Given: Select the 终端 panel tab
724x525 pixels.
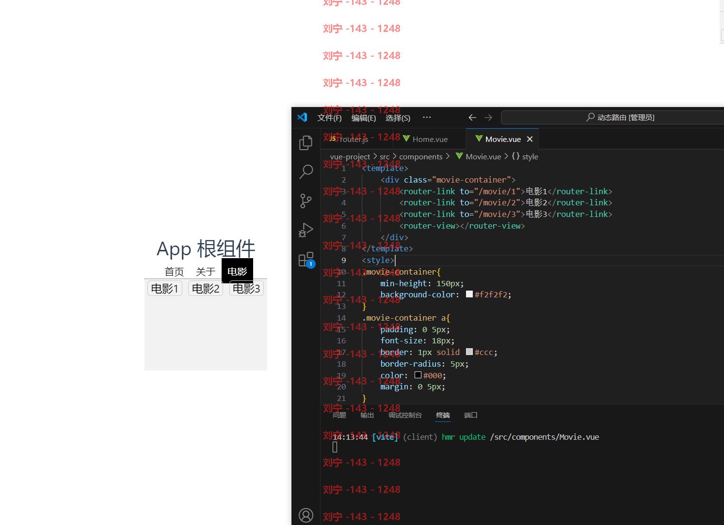Looking at the screenshot, I should [443, 415].
